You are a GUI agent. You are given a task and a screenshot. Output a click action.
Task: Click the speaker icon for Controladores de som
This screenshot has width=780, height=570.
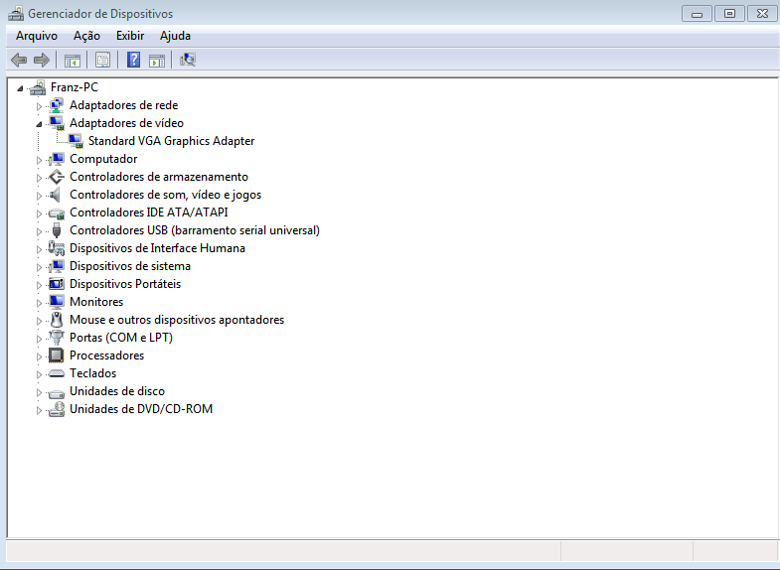[x=57, y=195]
